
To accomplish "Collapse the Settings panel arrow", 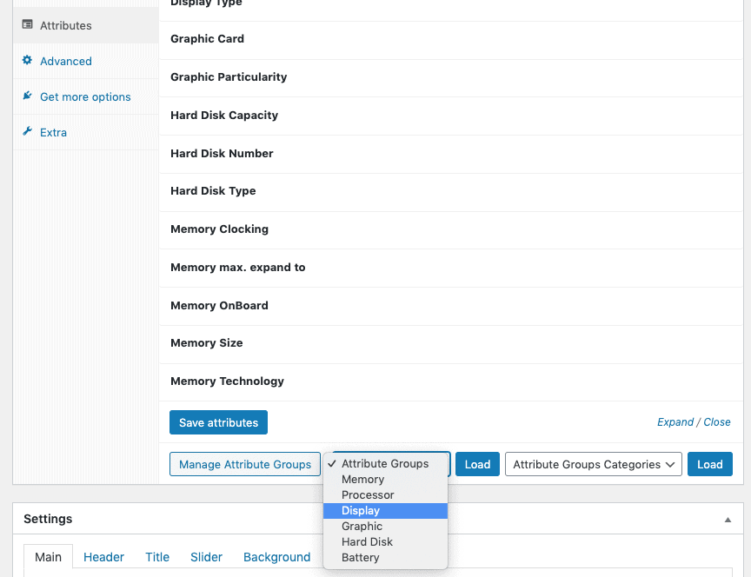I will 728,520.
